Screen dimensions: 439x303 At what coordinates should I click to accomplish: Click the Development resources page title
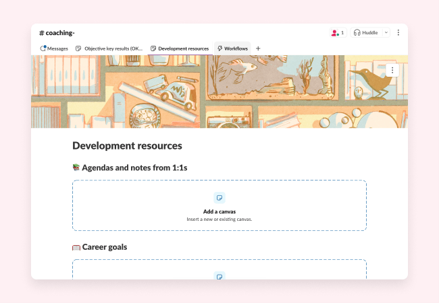coord(127,145)
